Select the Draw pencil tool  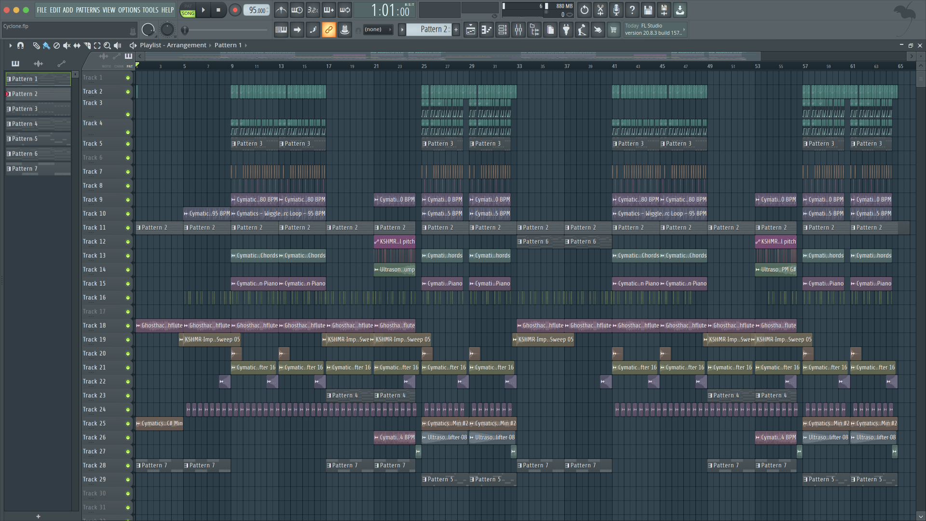36,45
